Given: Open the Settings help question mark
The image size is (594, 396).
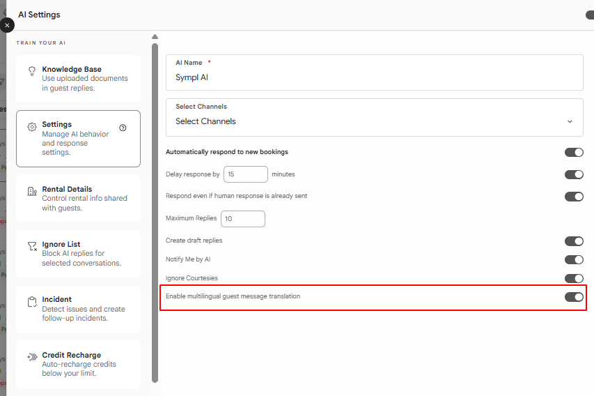Looking at the screenshot, I should [123, 128].
